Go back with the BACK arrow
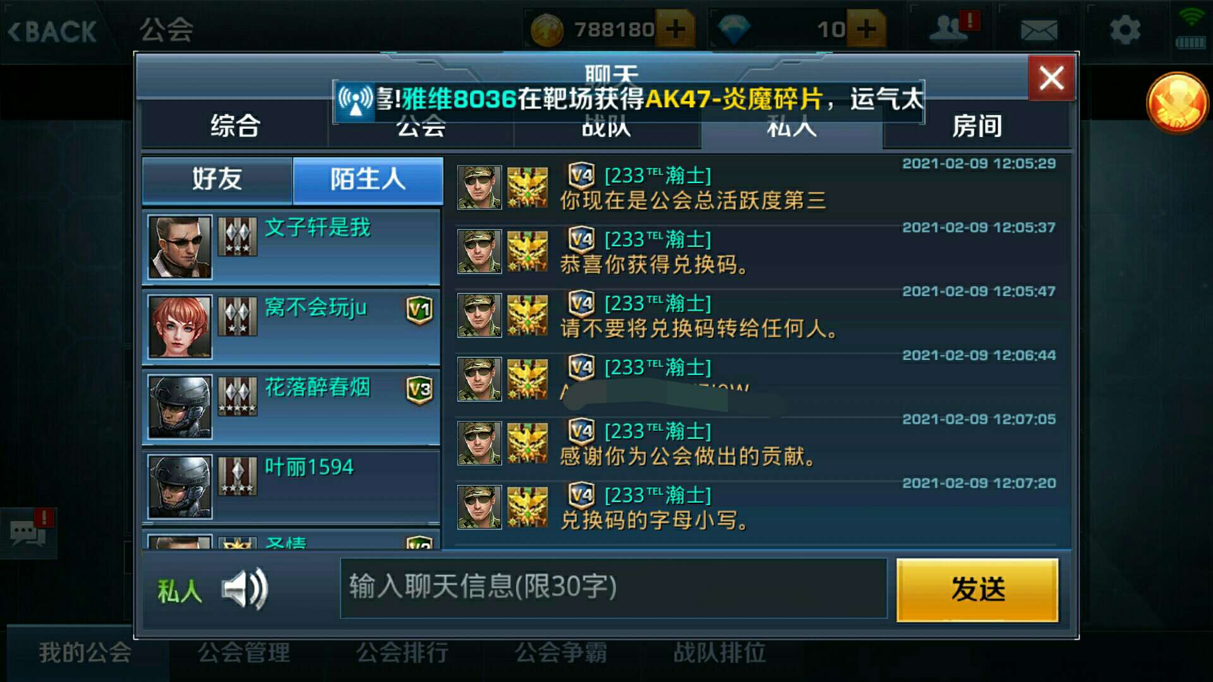1213x682 pixels. [52, 30]
